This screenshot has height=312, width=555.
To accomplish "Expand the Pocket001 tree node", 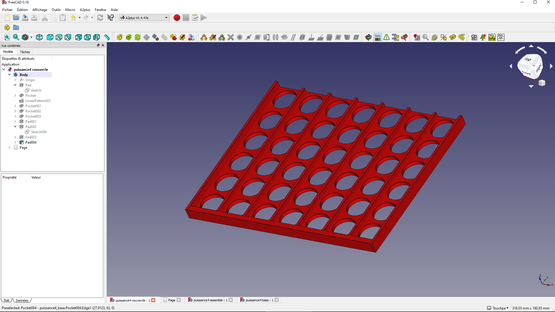I will (x=15, y=106).
